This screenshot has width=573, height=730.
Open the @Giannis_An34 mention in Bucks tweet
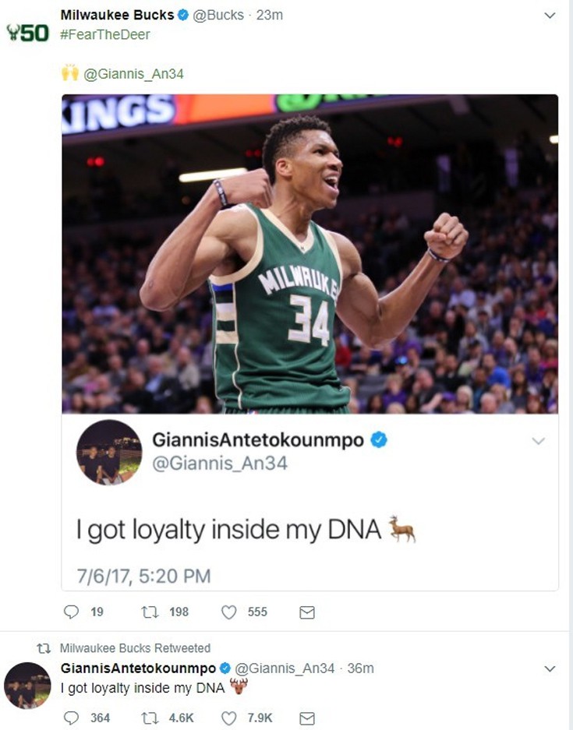(x=133, y=74)
